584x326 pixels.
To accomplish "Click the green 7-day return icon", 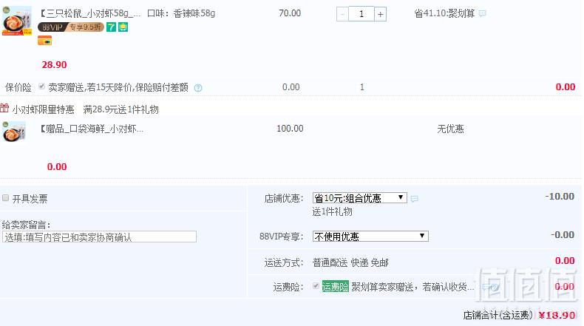I will coord(111,27).
